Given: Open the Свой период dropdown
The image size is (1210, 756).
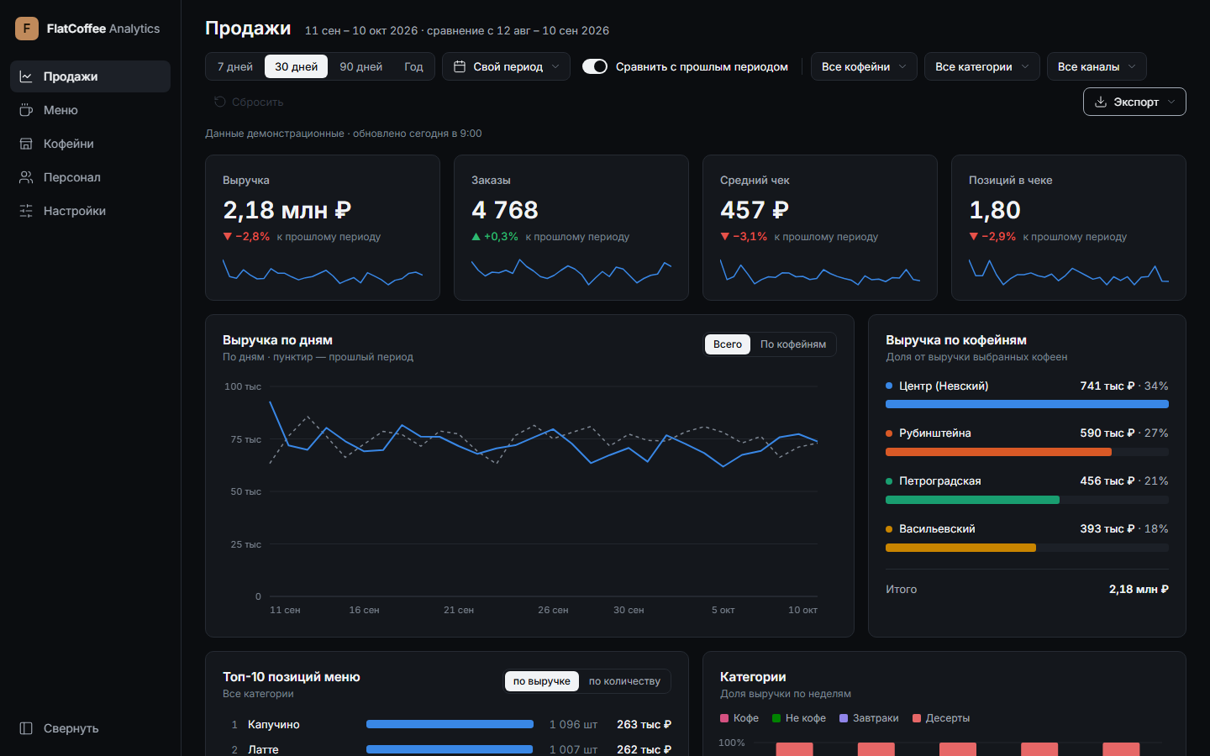Looking at the screenshot, I should click(506, 66).
